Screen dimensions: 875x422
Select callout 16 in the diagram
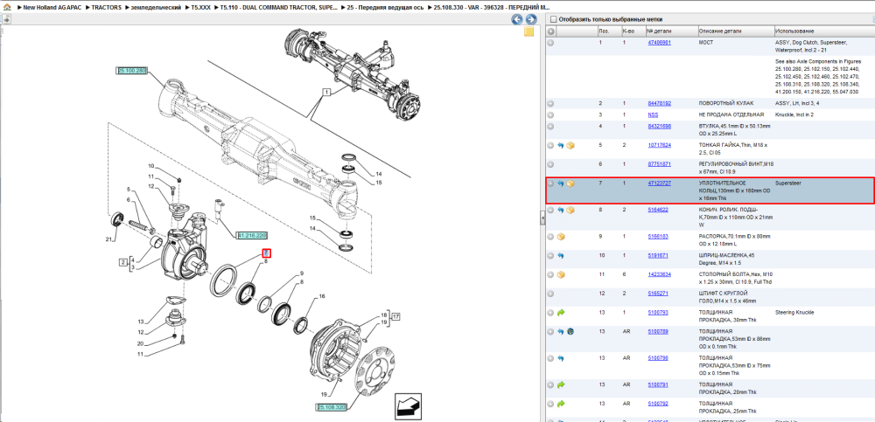[x=321, y=296]
